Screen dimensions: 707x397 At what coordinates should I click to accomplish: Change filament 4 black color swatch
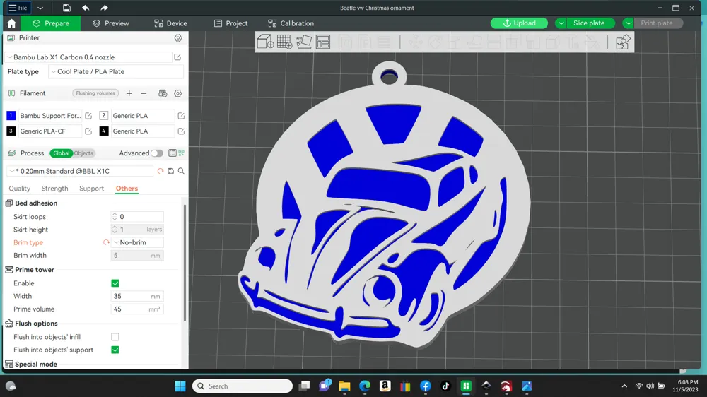104,131
